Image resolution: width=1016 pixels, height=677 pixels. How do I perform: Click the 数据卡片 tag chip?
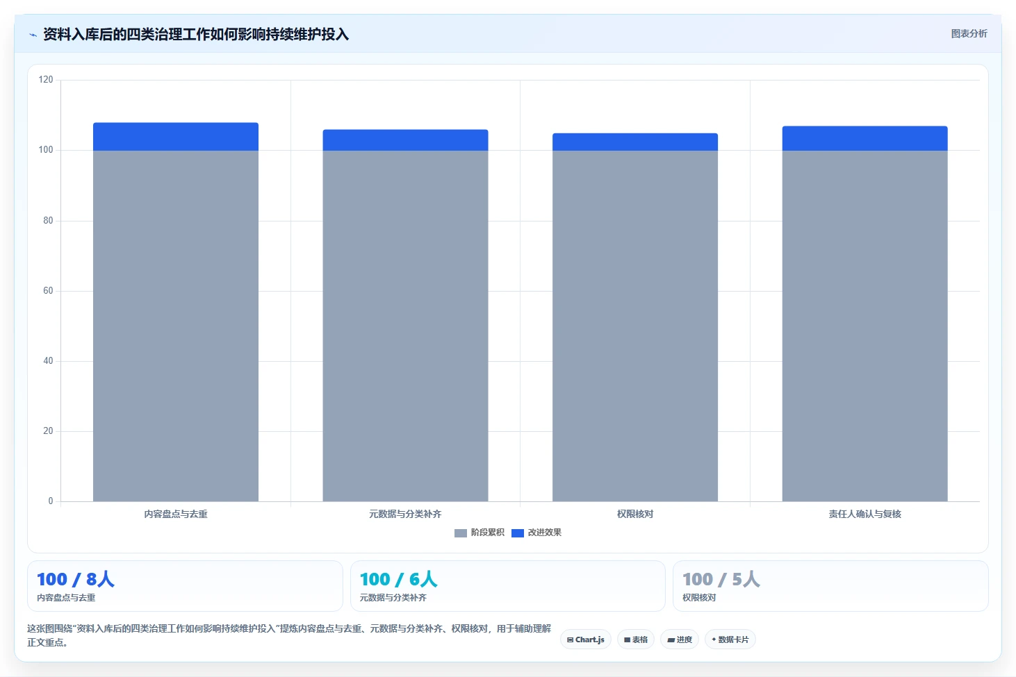click(730, 640)
